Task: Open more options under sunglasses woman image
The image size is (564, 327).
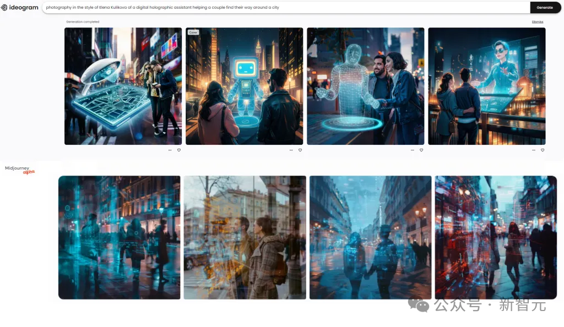Action: click(533, 150)
